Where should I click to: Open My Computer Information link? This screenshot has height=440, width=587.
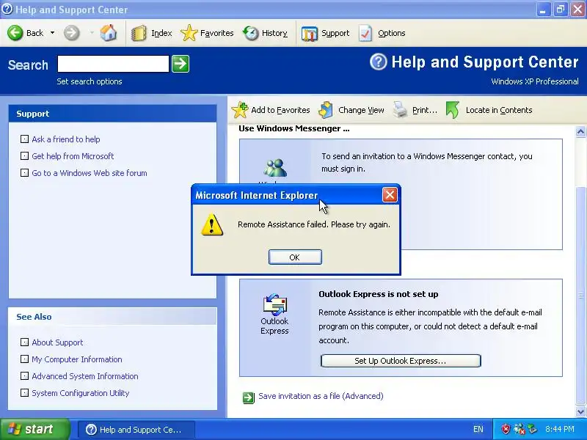point(77,359)
